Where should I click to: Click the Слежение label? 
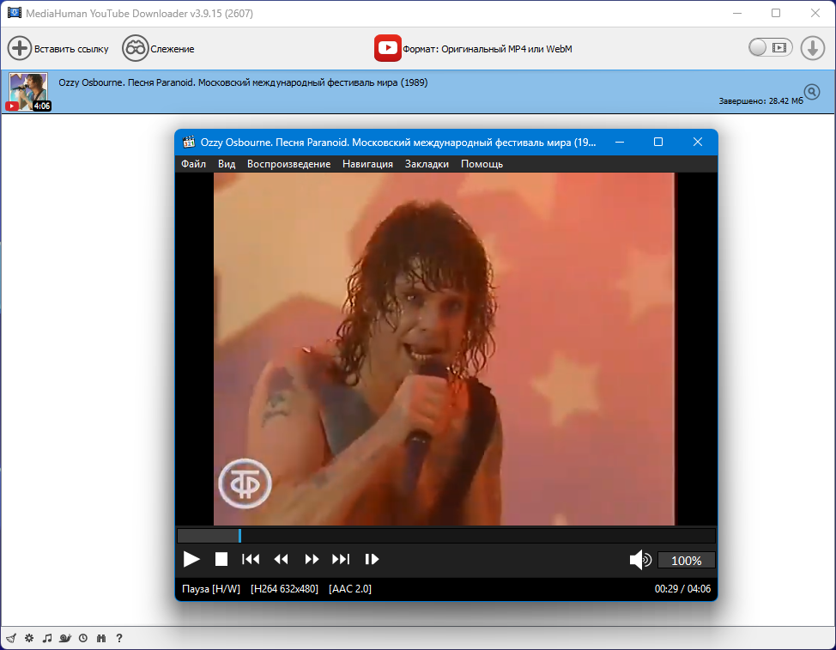point(173,49)
